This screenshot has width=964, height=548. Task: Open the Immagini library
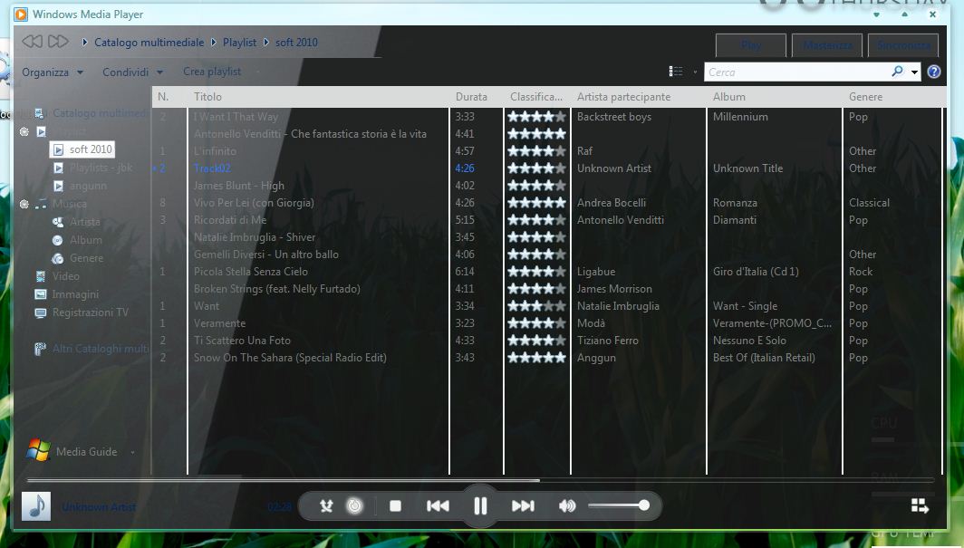[75, 294]
